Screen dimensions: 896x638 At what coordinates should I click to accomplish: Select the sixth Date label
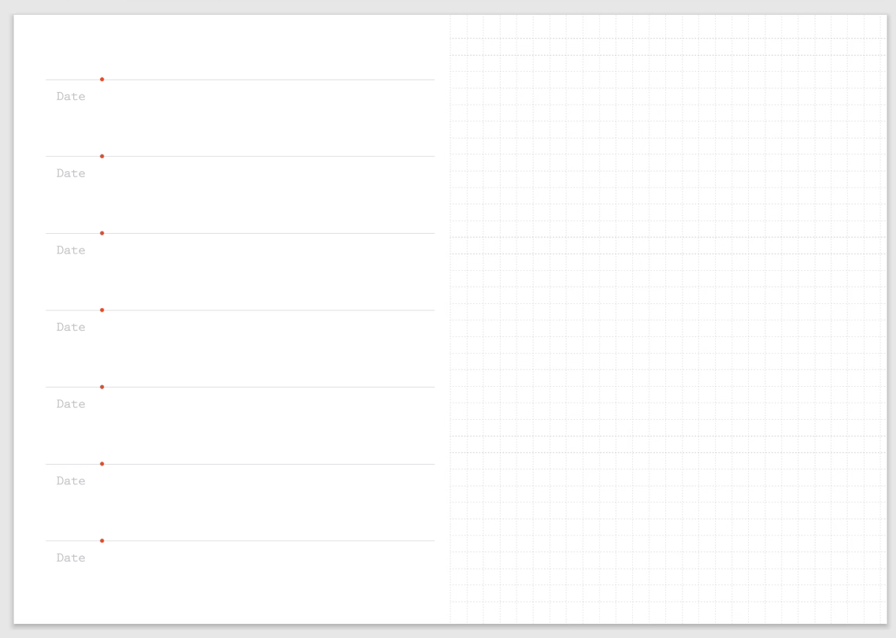click(71, 481)
